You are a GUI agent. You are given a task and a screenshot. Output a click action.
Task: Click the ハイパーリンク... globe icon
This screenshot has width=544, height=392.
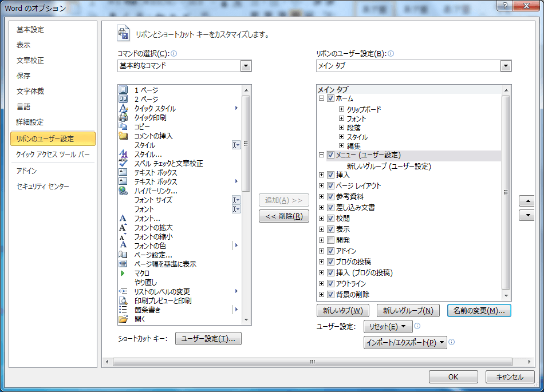[123, 191]
